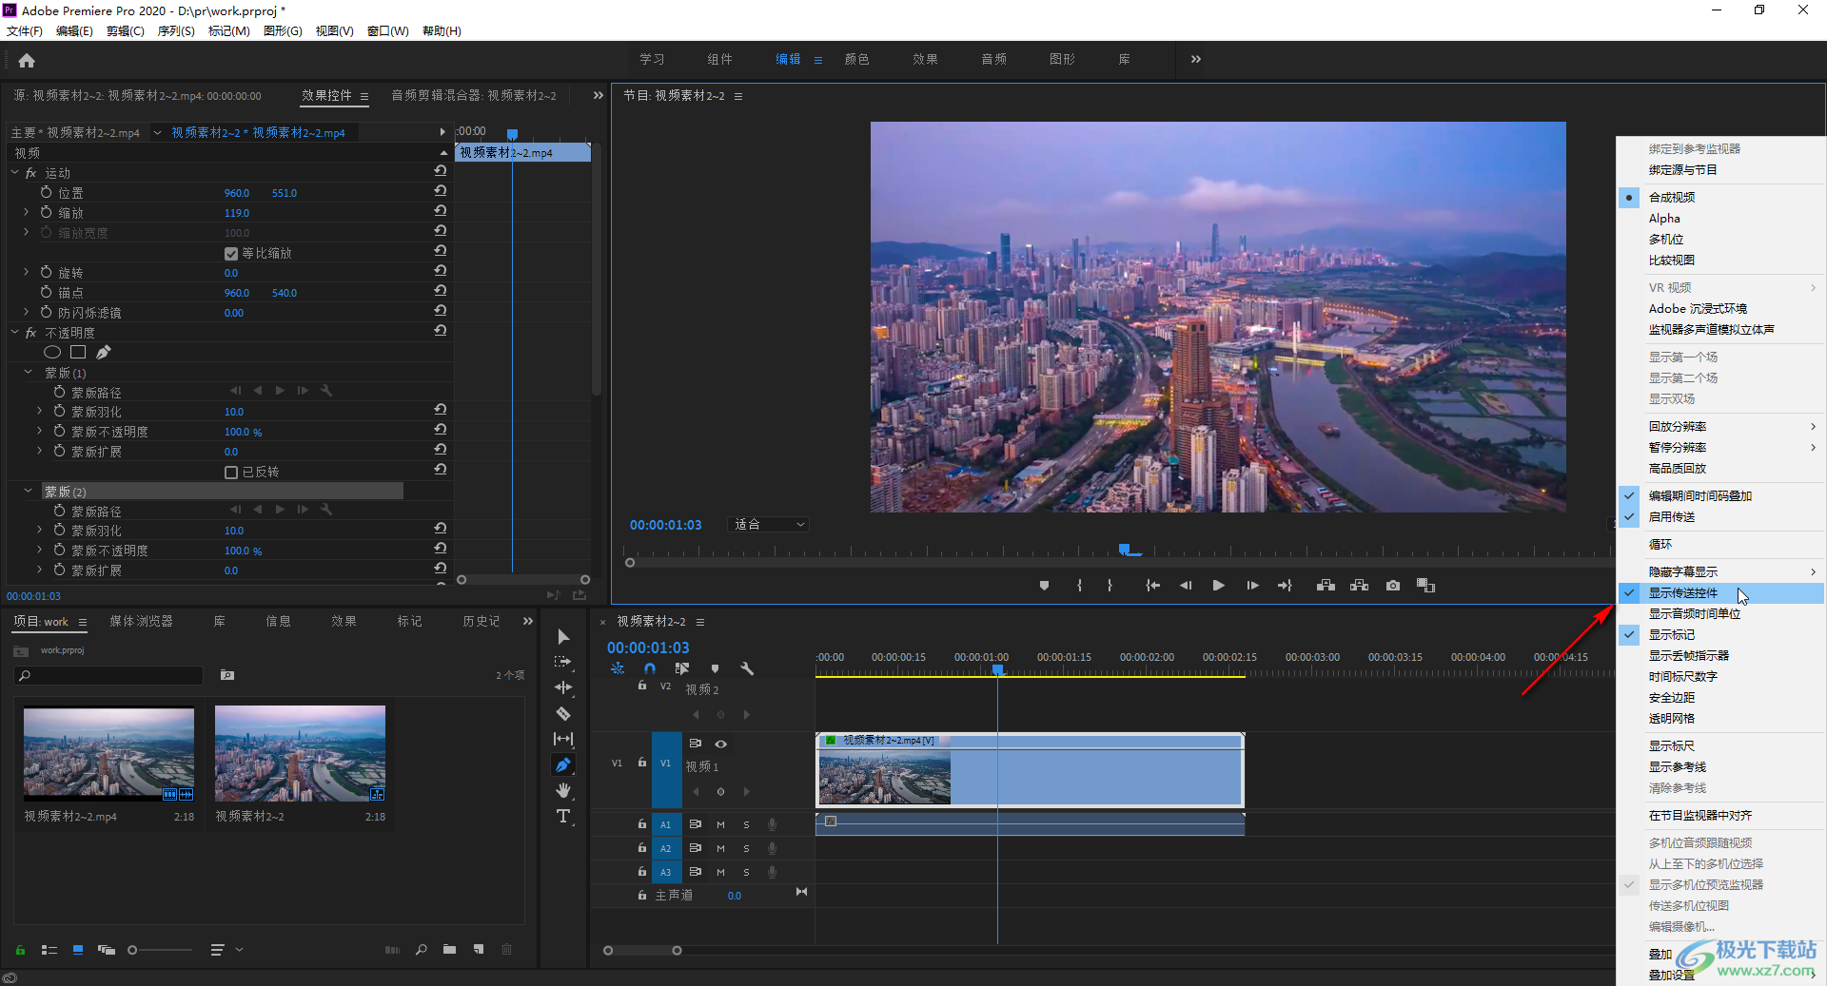Switch to Color workspace tab
Screen dimensions: 1827x986
point(856,59)
